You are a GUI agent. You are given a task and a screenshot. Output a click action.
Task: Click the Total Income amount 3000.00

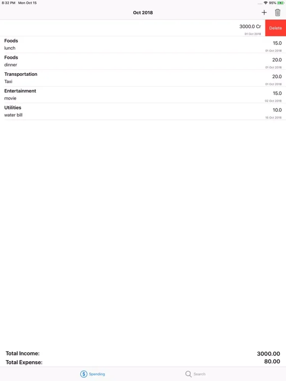pos(268,354)
